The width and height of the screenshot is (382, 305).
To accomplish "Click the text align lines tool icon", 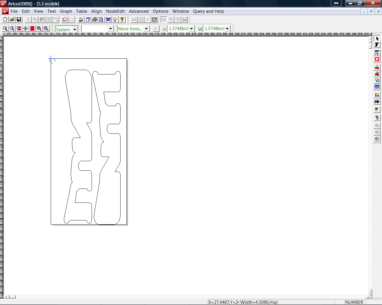I will [x=377, y=109].
